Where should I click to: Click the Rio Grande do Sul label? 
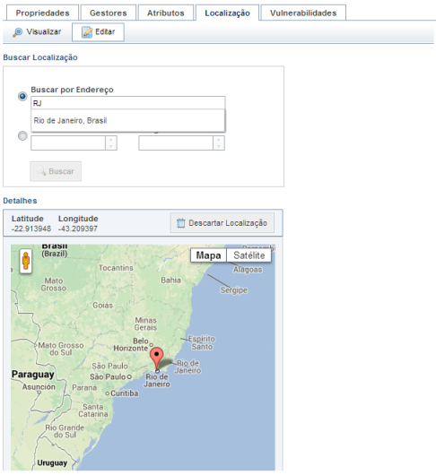65,431
